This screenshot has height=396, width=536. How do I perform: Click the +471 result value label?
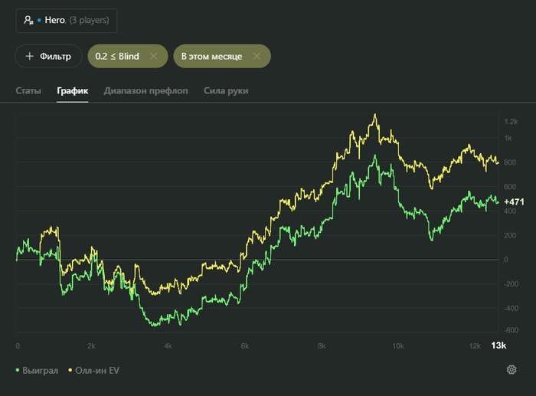coord(514,201)
